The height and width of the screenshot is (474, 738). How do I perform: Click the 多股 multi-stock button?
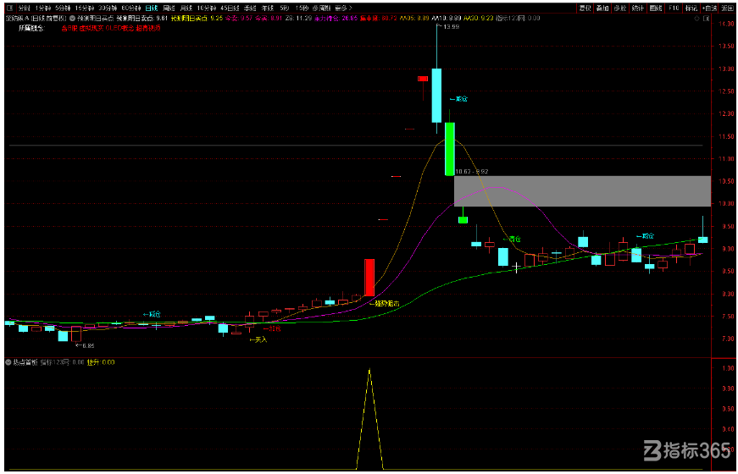coord(620,8)
